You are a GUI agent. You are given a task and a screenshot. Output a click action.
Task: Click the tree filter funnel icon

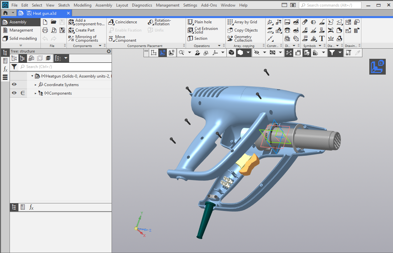point(14,67)
